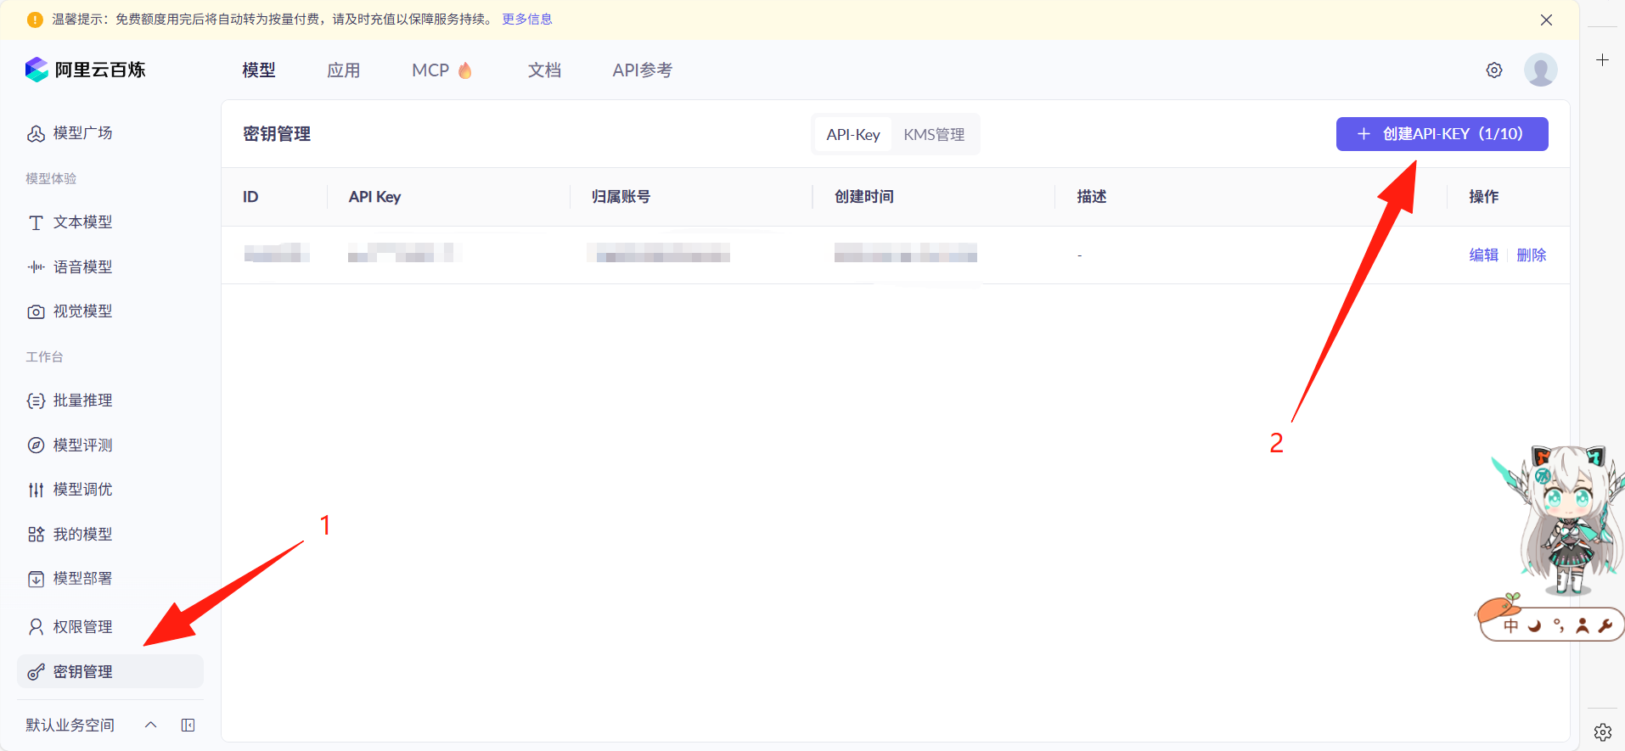Expand the 默认业务空间 workspace chevron
Viewport: 1625px width, 751px height.
point(151,725)
